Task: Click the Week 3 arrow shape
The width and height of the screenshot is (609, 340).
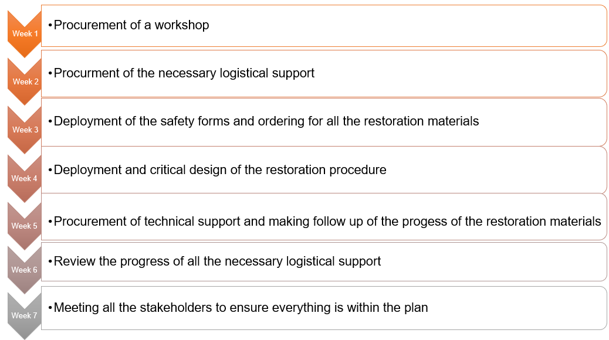Action: click(x=25, y=130)
